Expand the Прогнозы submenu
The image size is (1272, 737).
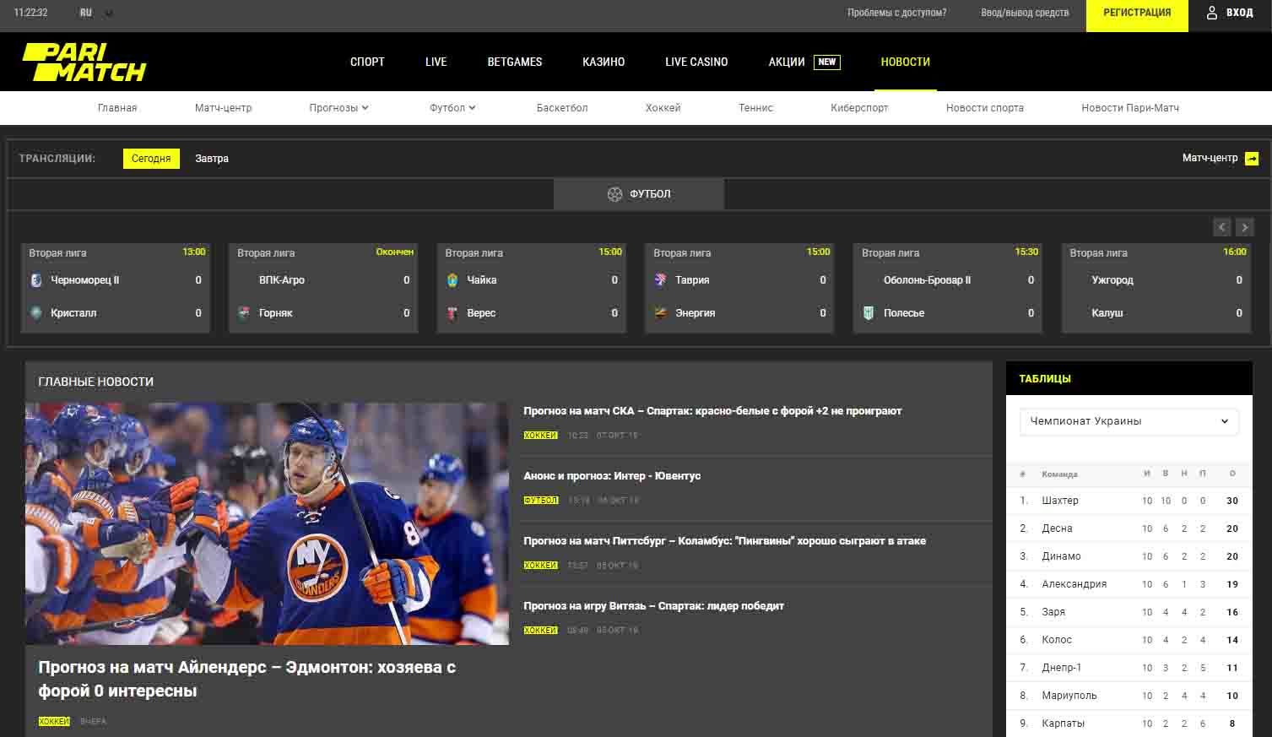pos(339,108)
